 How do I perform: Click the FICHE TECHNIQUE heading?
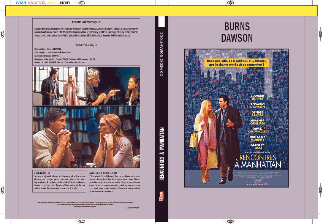tap(86, 45)
